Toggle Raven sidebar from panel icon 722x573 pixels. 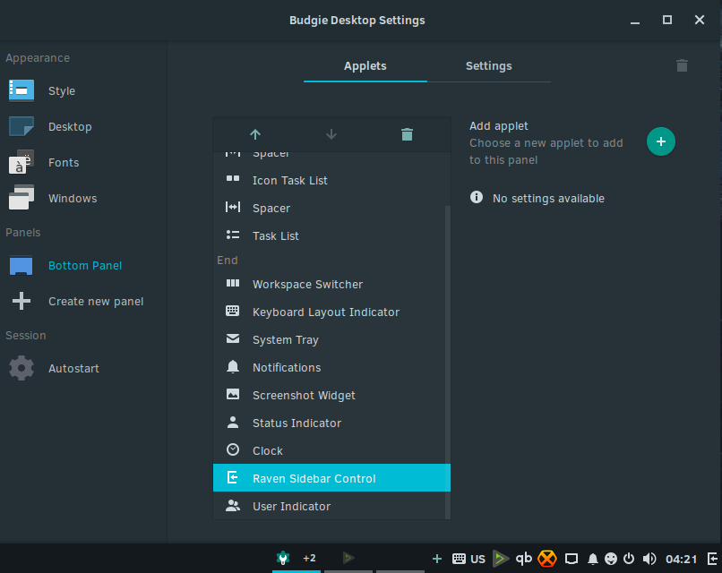[712, 559]
